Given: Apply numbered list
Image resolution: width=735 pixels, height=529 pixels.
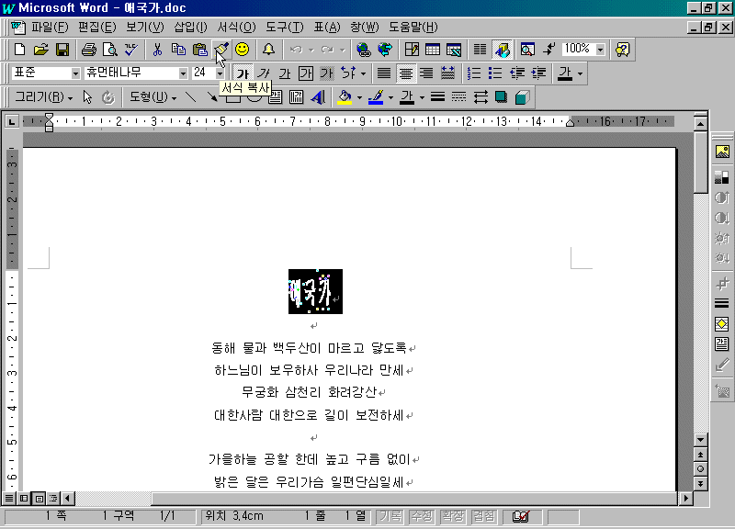Looking at the screenshot, I should tap(474, 73).
